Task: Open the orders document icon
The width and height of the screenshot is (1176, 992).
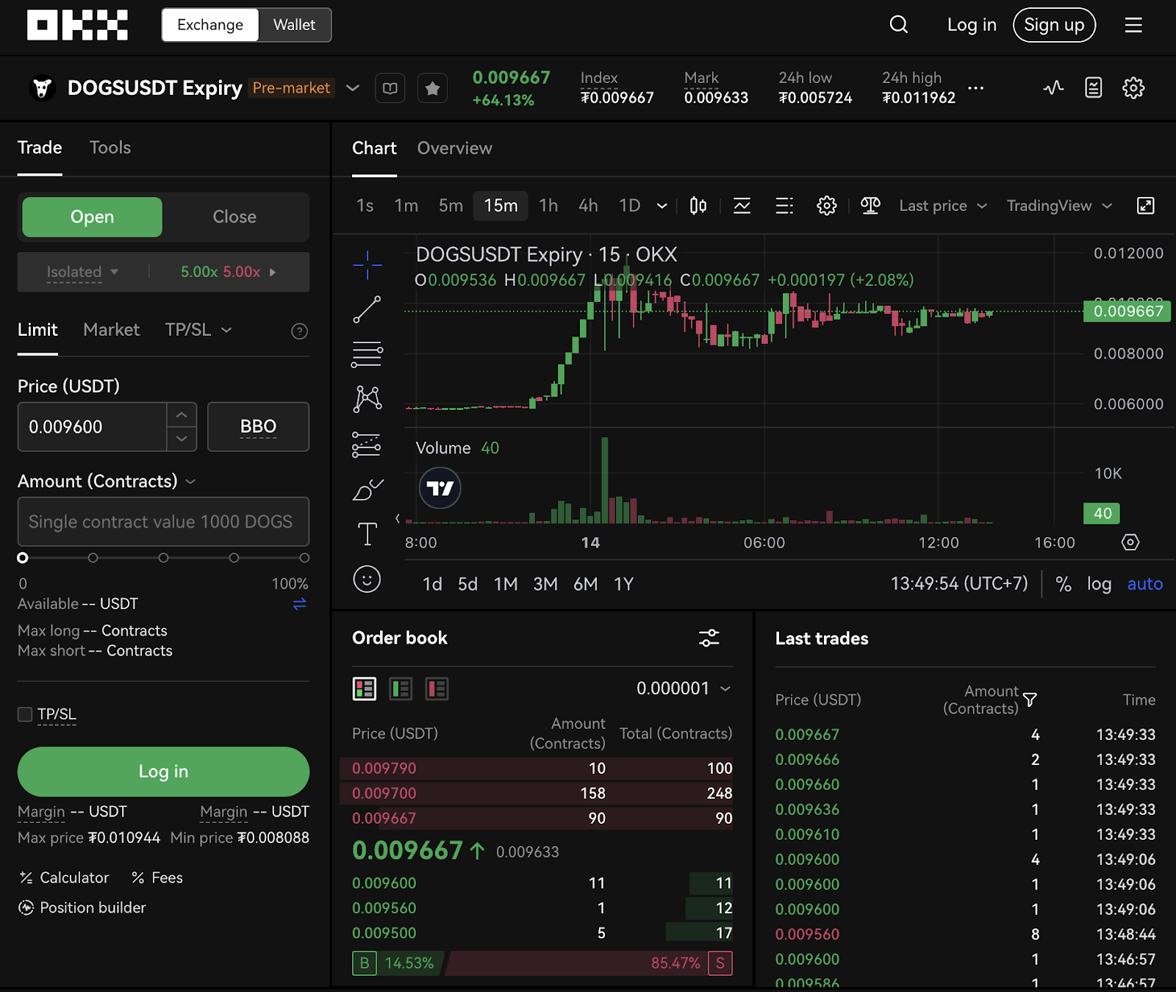Action: click(x=1094, y=88)
